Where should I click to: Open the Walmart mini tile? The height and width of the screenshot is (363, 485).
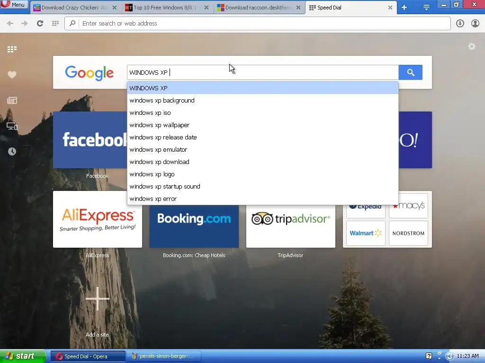(366, 233)
